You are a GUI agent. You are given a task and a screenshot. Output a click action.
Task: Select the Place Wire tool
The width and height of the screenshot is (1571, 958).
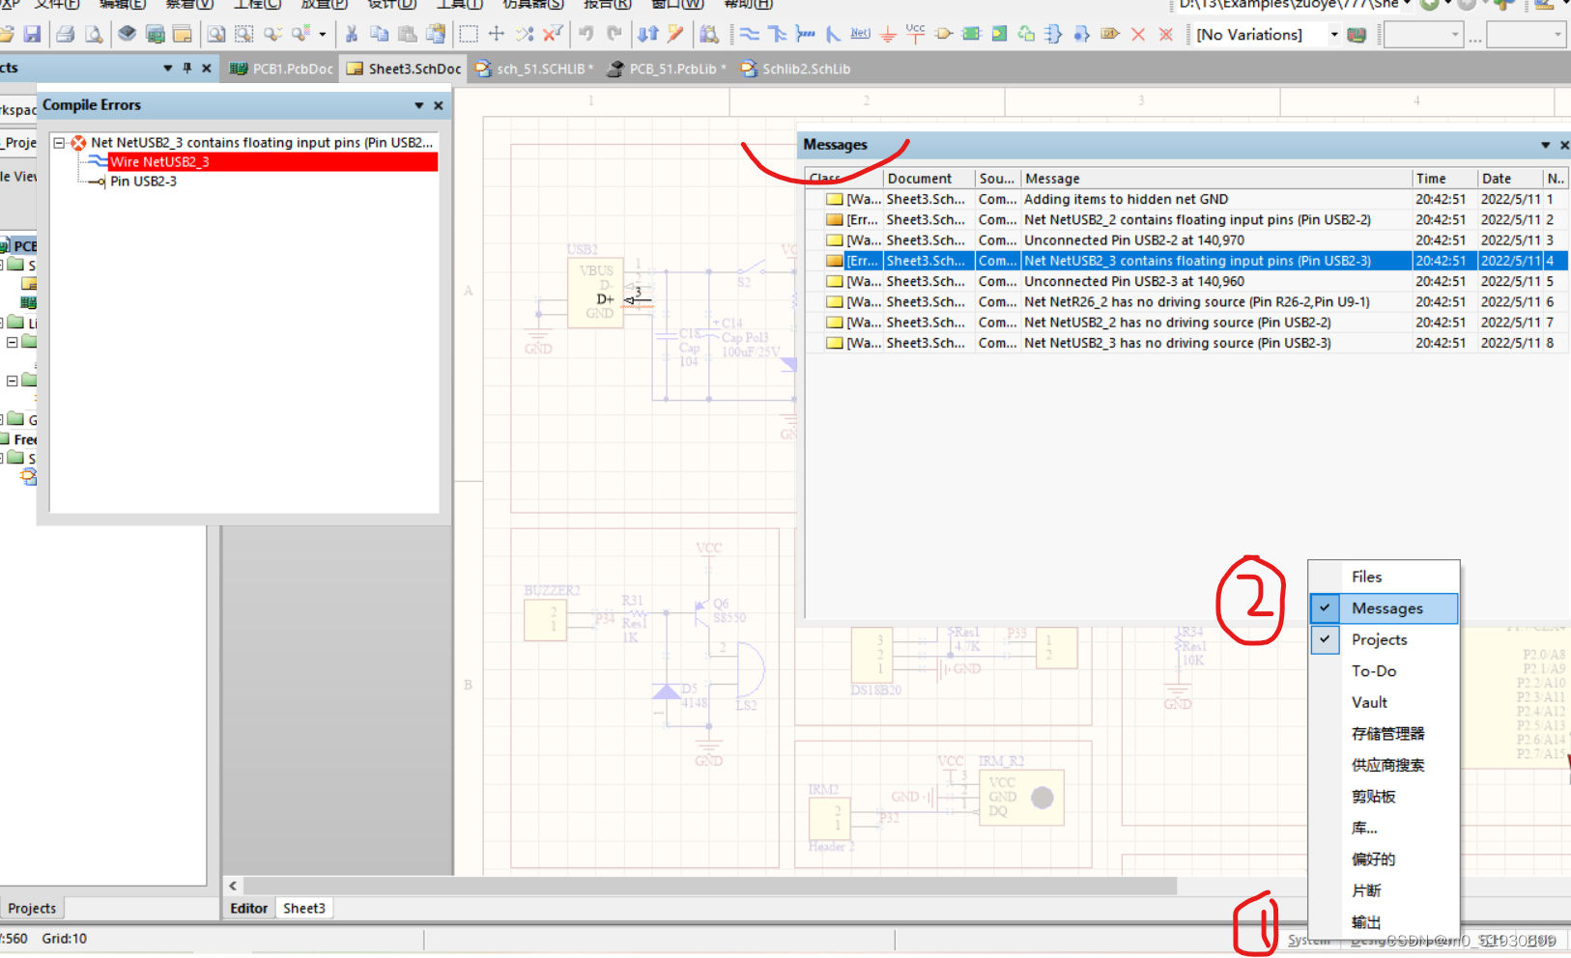(x=750, y=35)
